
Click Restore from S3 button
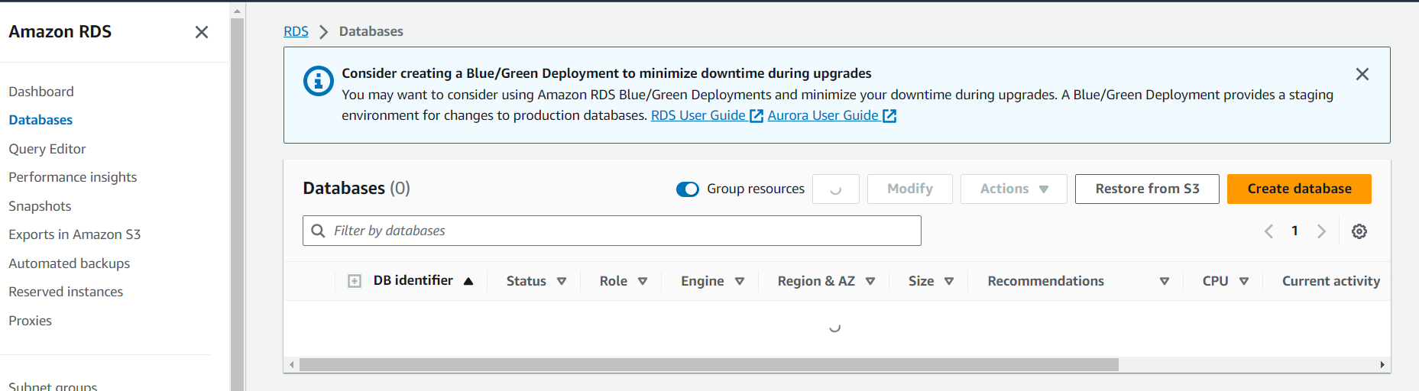click(x=1146, y=189)
